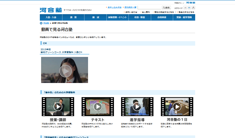
Task: Set font size to 小
Action: pos(185,8)
